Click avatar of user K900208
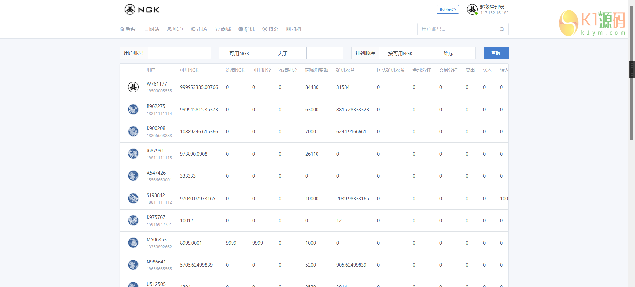635x287 pixels. click(x=133, y=131)
